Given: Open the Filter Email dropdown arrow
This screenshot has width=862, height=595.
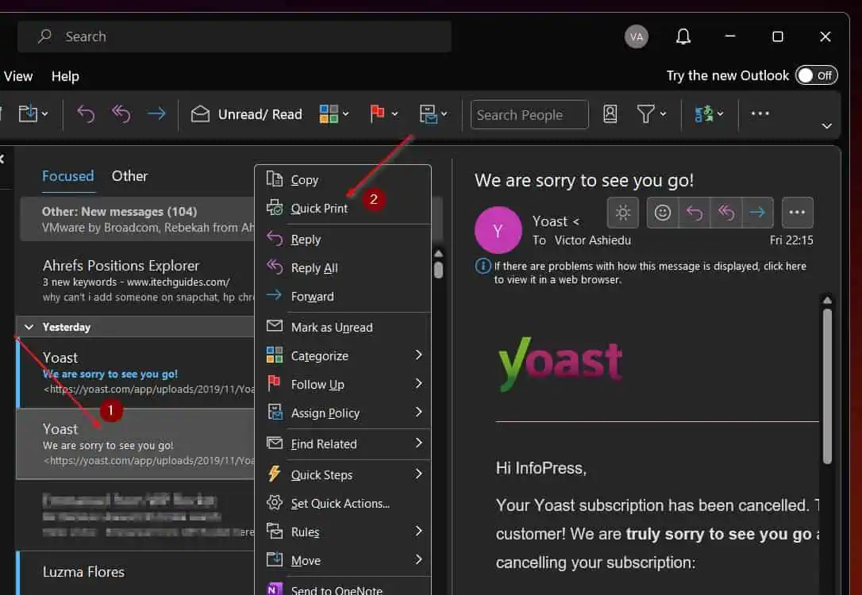Looking at the screenshot, I should pyautogui.click(x=663, y=114).
